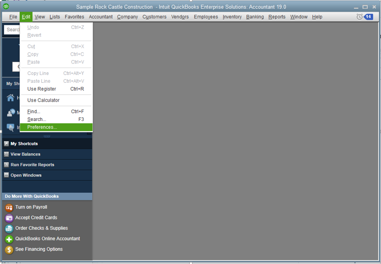The height and width of the screenshot is (264, 381).
Task: Click the Run Favorite Reports label
Action: (x=32, y=165)
